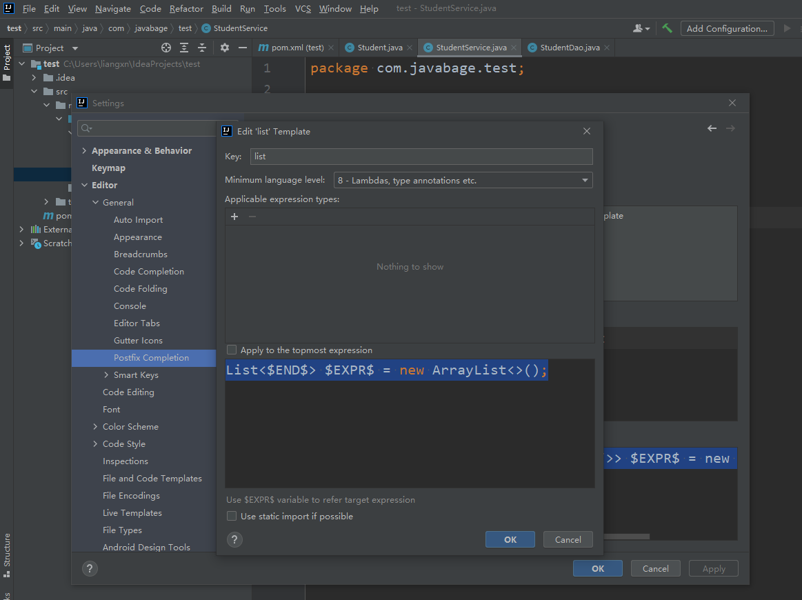
Task: Click the Run arrow icon in toolbar
Action: pyautogui.click(x=787, y=28)
